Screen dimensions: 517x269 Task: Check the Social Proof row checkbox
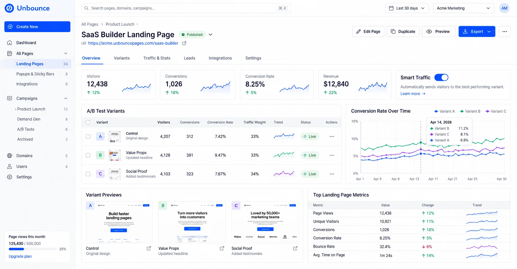(88, 174)
